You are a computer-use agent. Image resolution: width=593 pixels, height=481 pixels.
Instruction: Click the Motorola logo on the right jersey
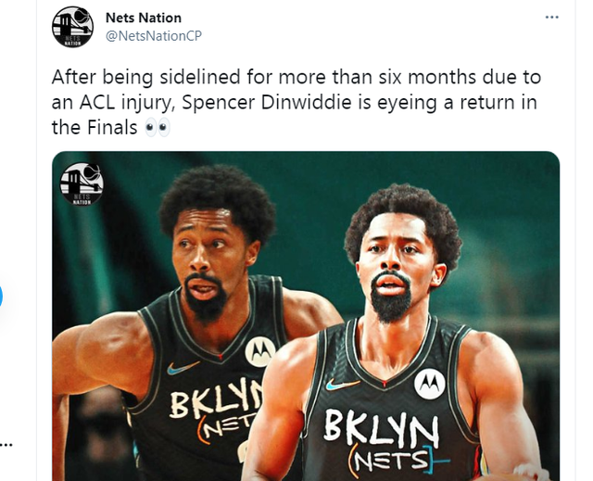point(430,384)
